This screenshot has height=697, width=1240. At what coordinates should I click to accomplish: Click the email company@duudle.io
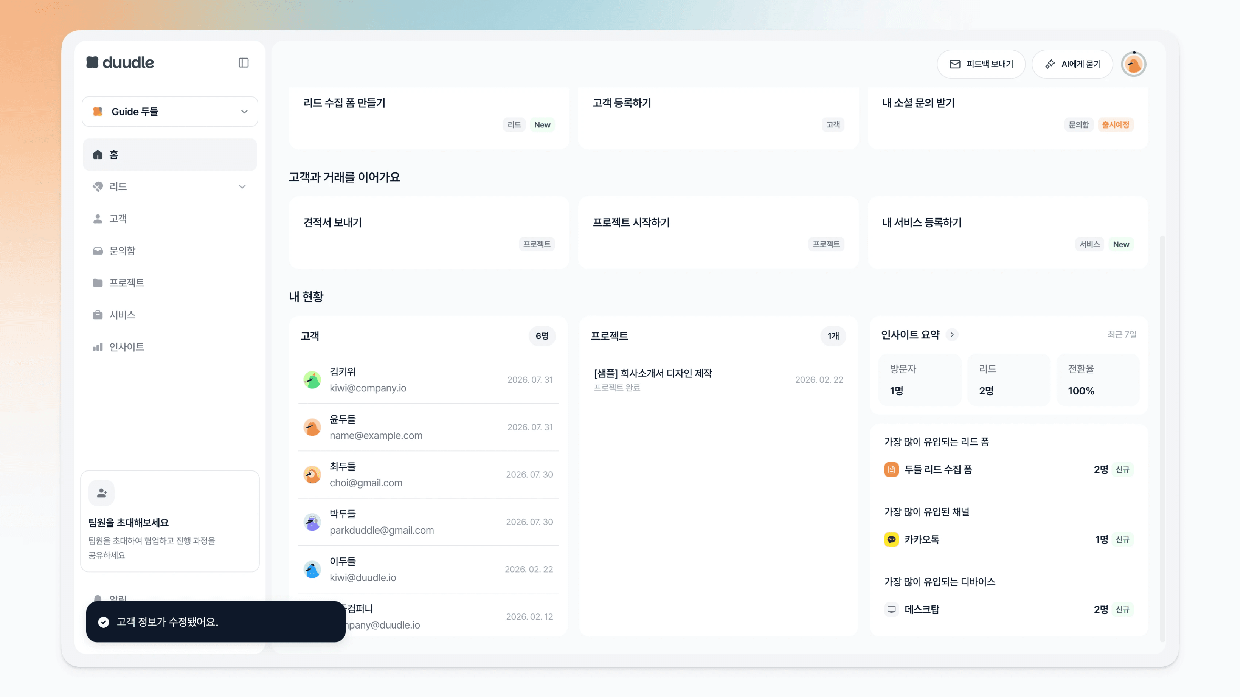(x=383, y=625)
